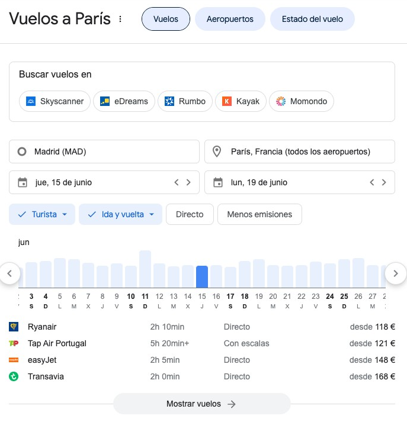Switch to the Aeropuertos tab
This screenshot has width=407, height=422.
click(x=230, y=19)
